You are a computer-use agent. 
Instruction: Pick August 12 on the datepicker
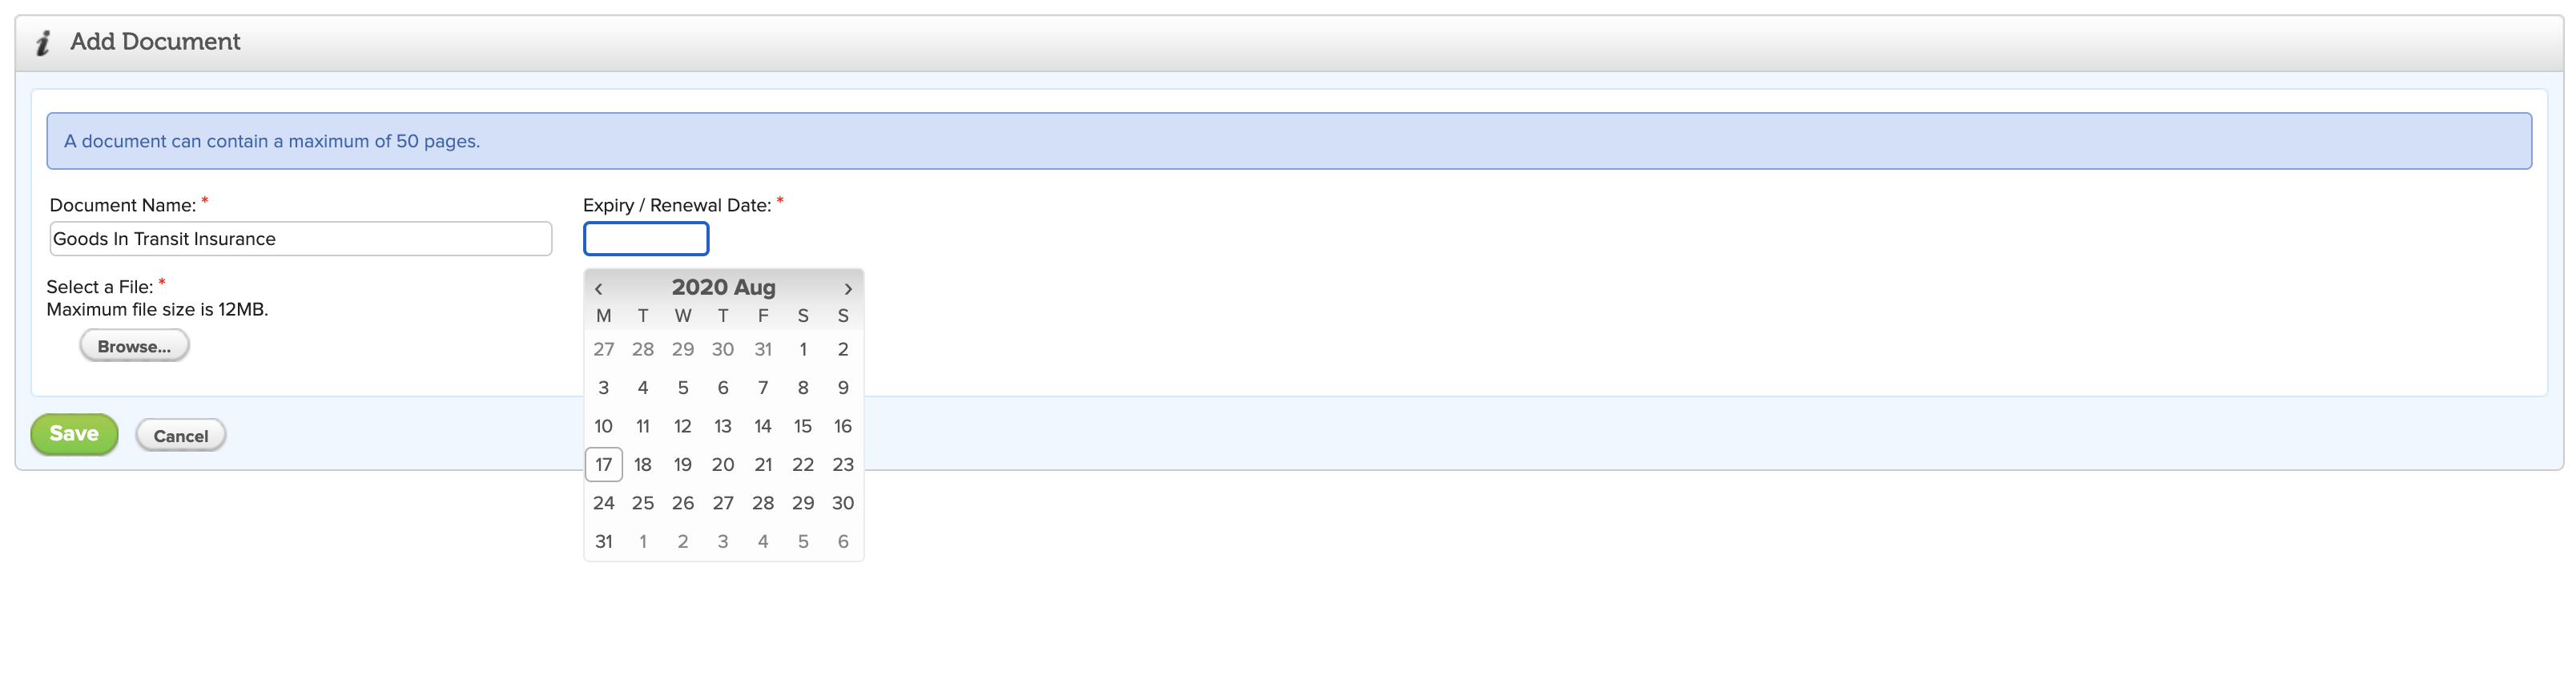point(683,426)
